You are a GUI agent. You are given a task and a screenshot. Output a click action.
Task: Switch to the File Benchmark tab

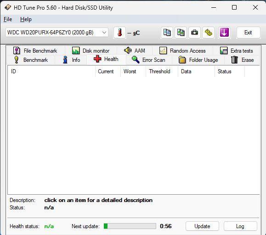coord(35,50)
